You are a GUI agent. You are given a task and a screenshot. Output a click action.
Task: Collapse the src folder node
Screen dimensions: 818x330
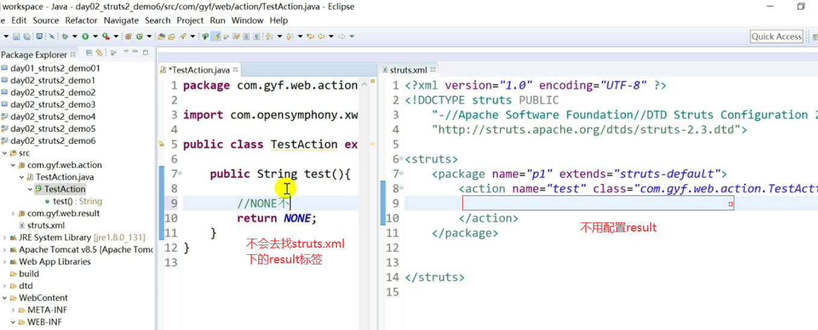pyautogui.click(x=5, y=153)
